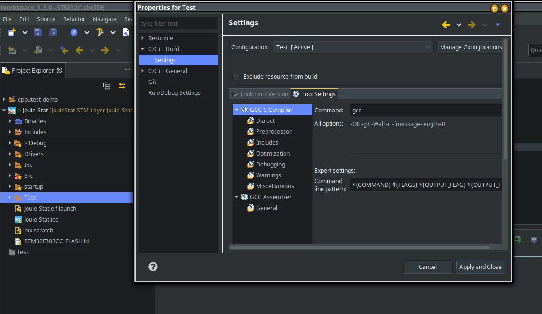Collapse the GCC C Compiler node
542x314 pixels.
pyautogui.click(x=237, y=110)
